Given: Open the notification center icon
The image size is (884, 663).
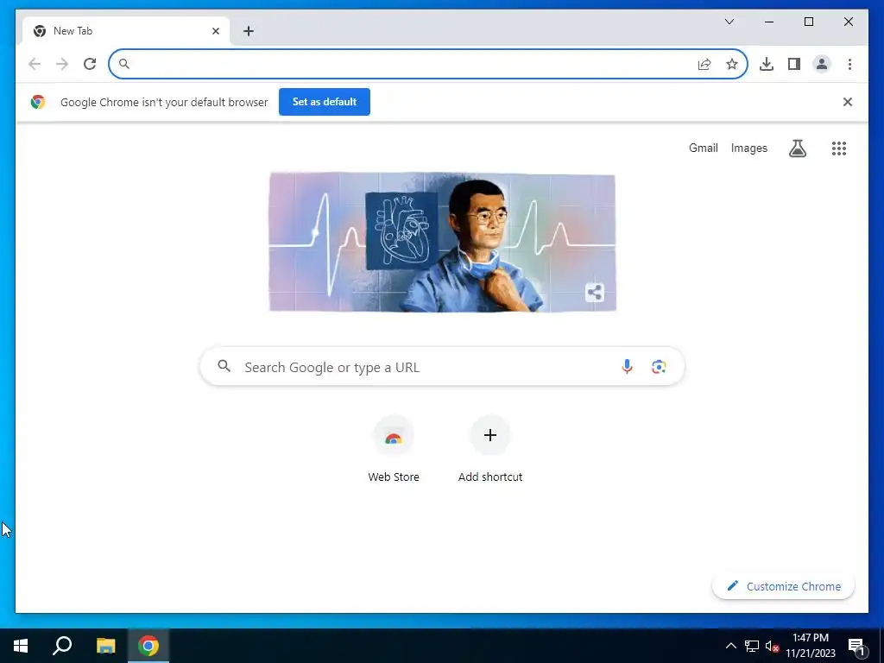Looking at the screenshot, I should [856, 646].
